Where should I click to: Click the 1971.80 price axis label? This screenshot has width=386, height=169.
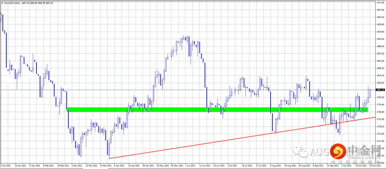(x=380, y=2)
